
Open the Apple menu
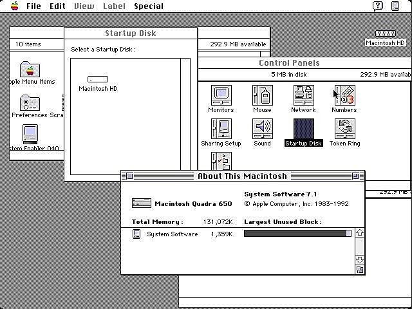15,6
